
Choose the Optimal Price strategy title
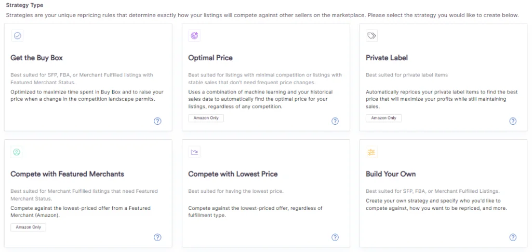point(210,58)
